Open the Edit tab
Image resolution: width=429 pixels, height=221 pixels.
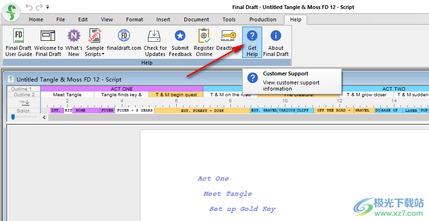83,19
